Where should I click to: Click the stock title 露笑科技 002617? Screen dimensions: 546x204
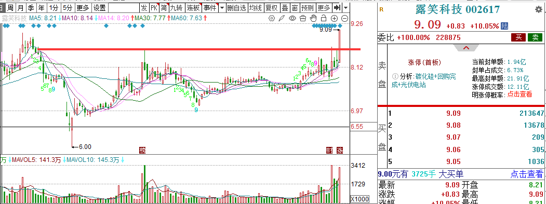tap(458, 9)
